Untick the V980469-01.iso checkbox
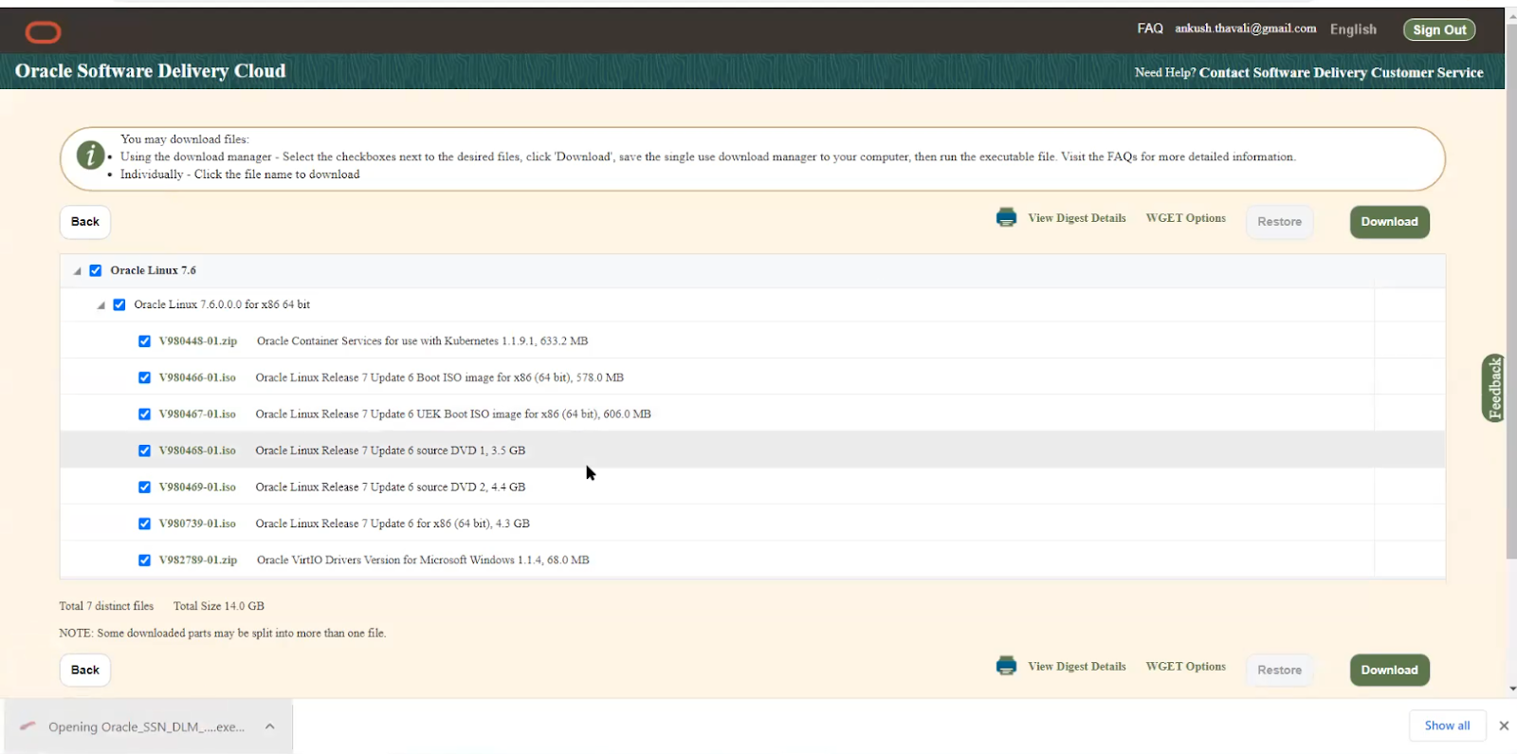 pyautogui.click(x=144, y=487)
